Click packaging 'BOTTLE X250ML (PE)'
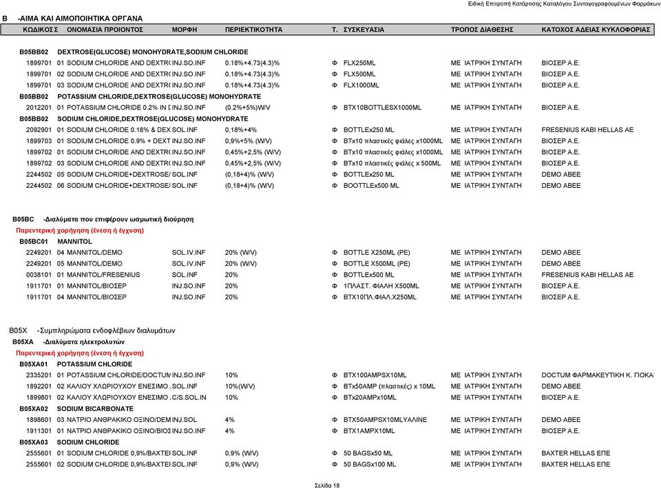 pyautogui.click(x=377, y=253)
